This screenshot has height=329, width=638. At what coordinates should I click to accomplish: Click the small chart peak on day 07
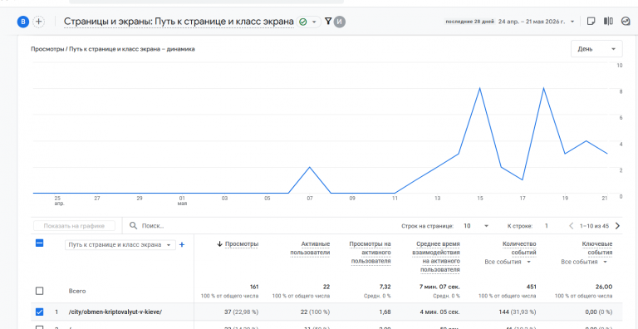(x=310, y=167)
